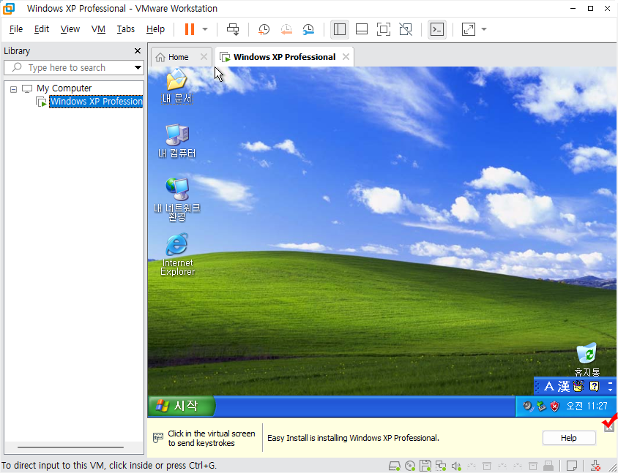This screenshot has height=473, width=618.
Task: Select the 내 컴퓨터 desktop icon
Action: [176, 140]
